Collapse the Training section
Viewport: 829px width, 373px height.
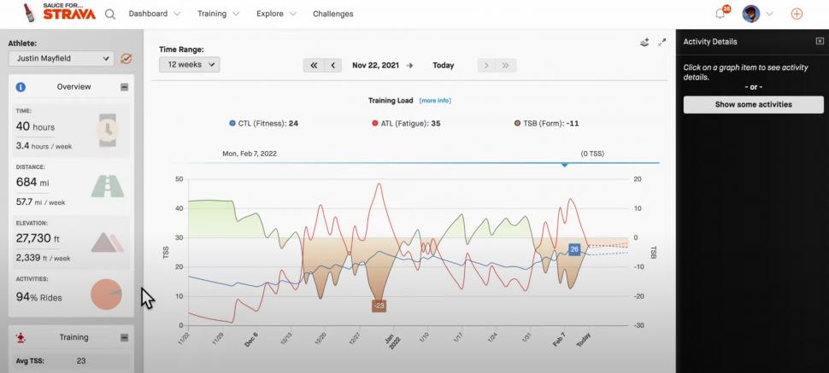coord(124,338)
